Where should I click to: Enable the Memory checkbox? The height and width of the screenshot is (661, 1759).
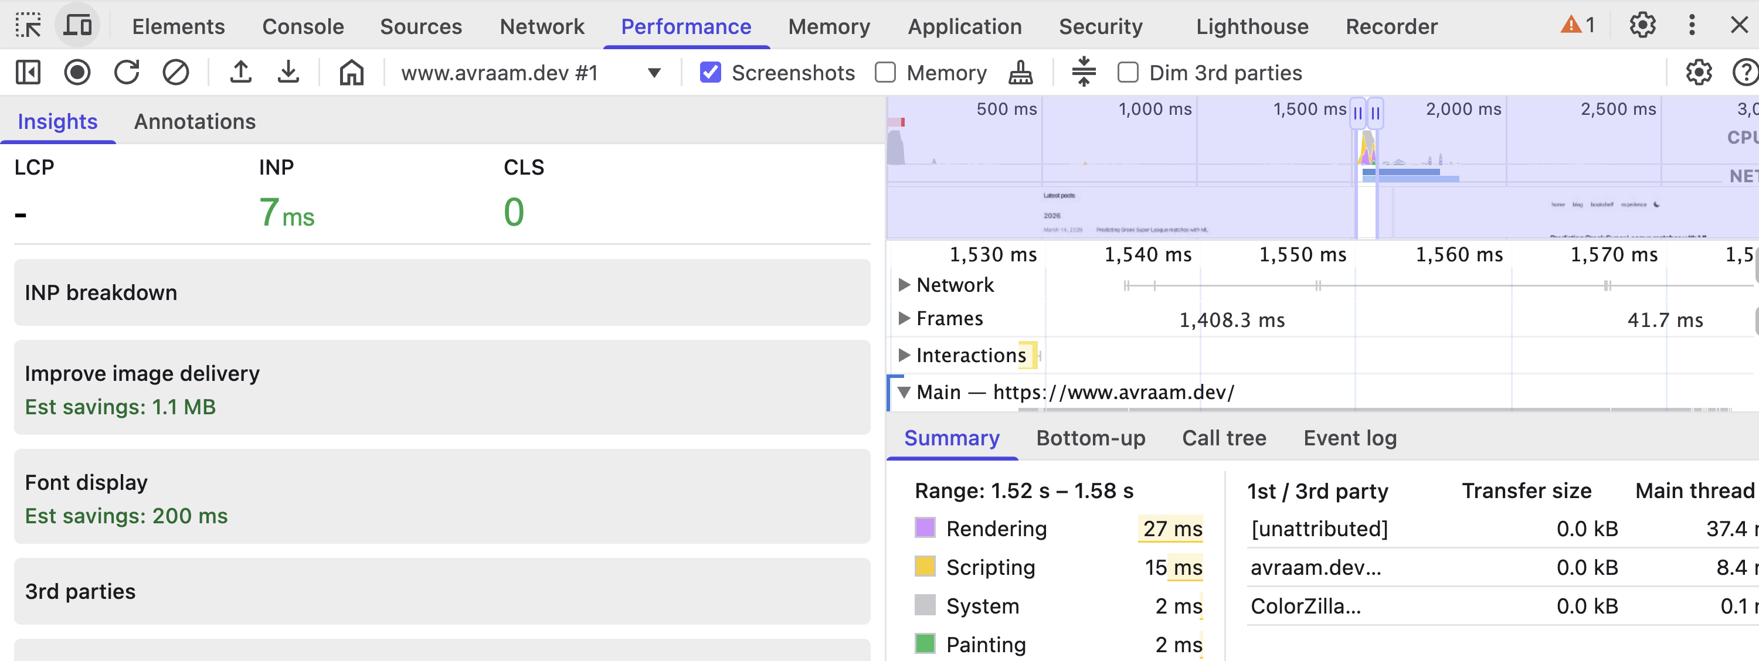(x=885, y=72)
